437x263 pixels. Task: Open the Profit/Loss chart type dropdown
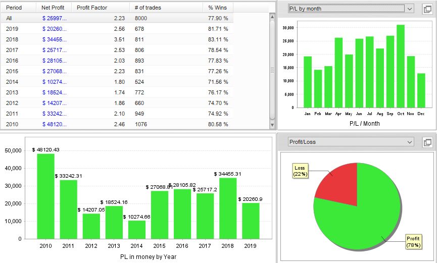(351, 142)
